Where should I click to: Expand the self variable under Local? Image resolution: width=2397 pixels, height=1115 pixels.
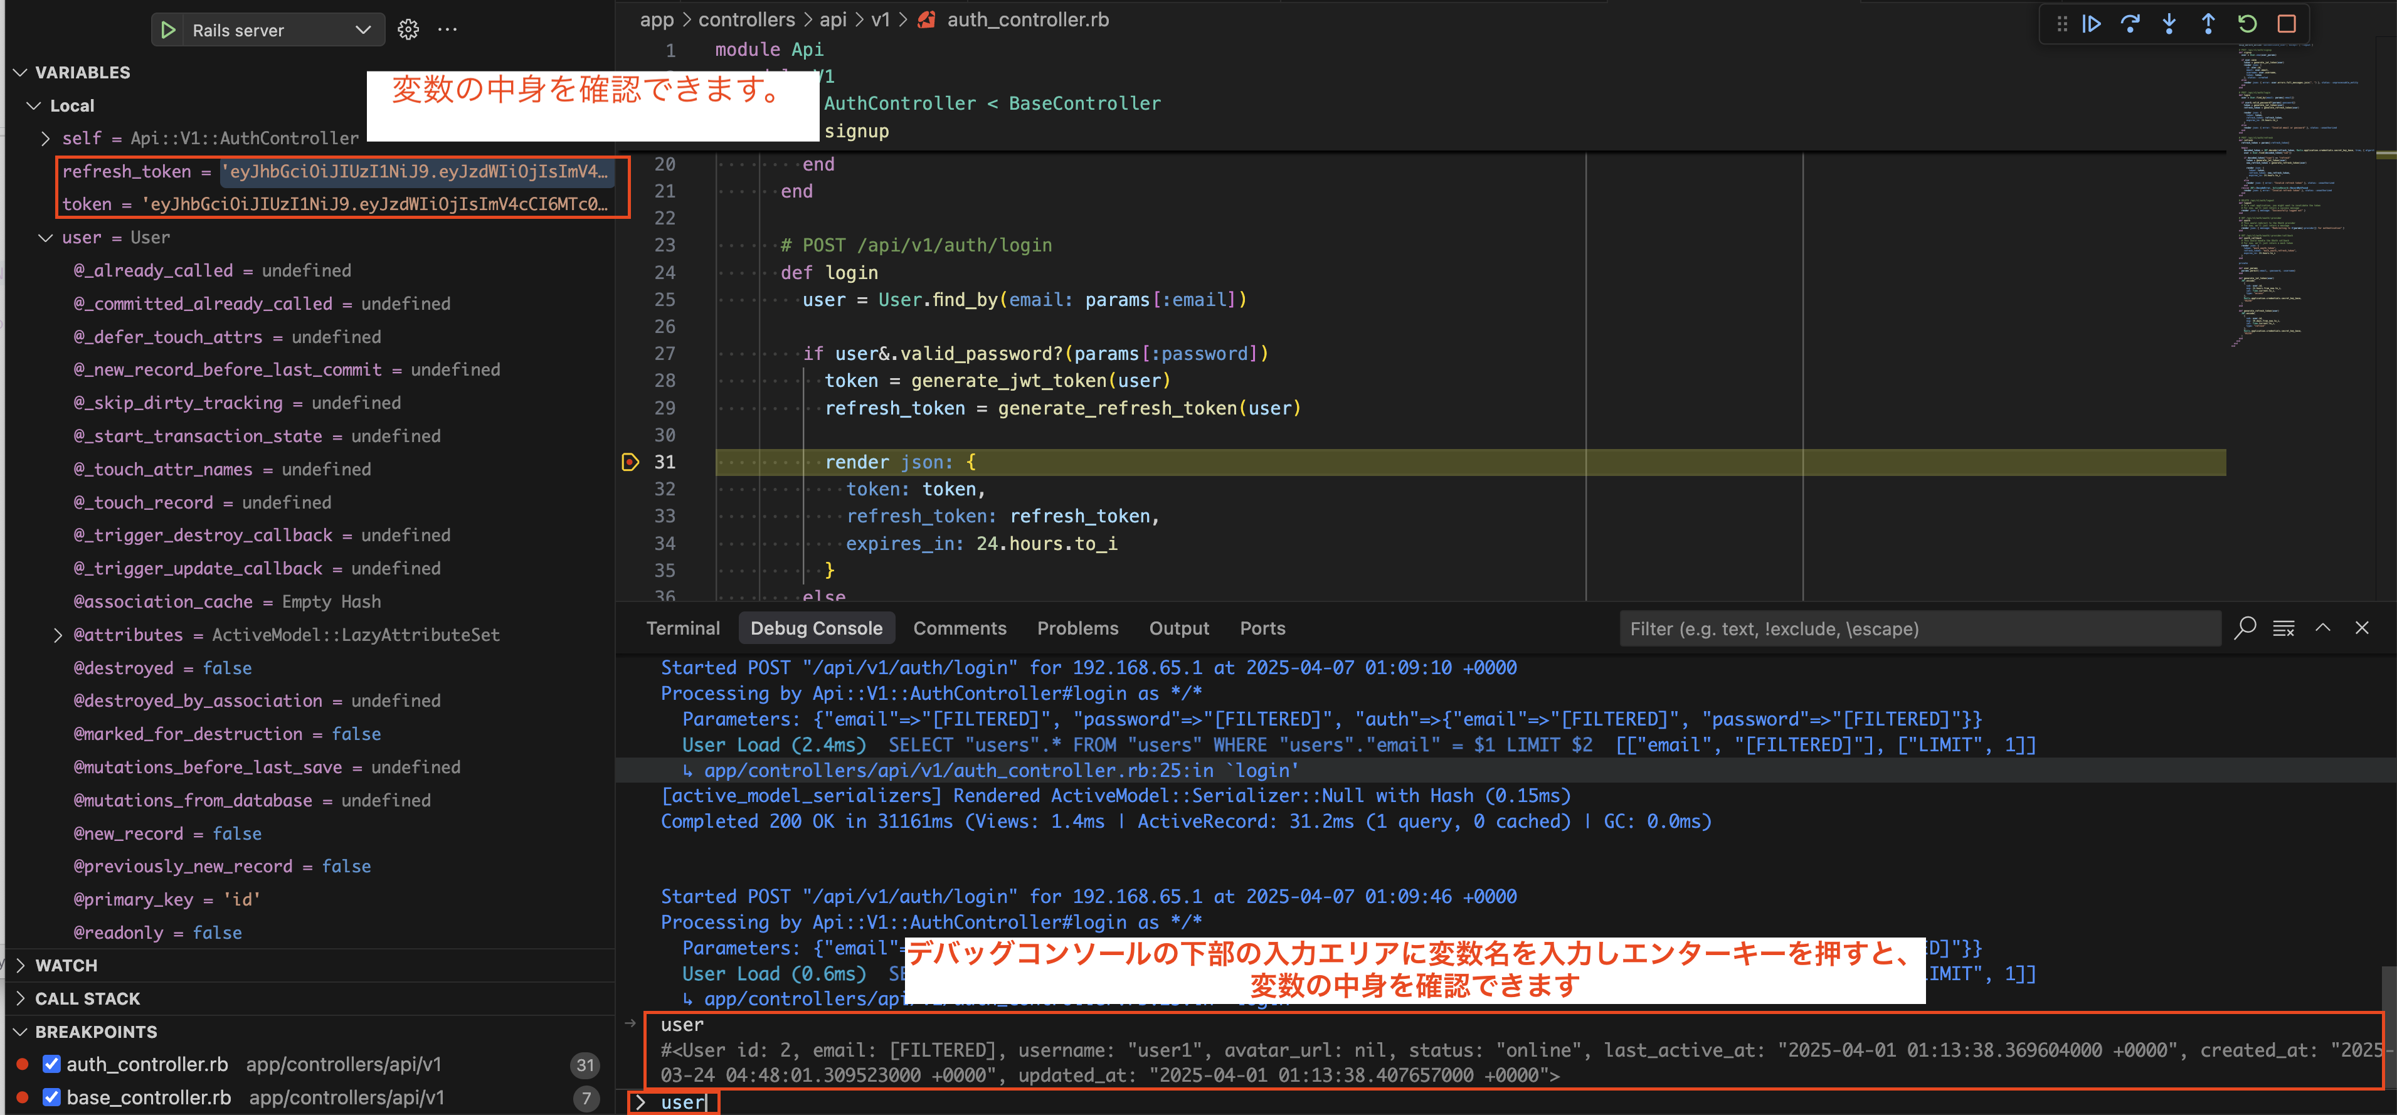pos(45,138)
